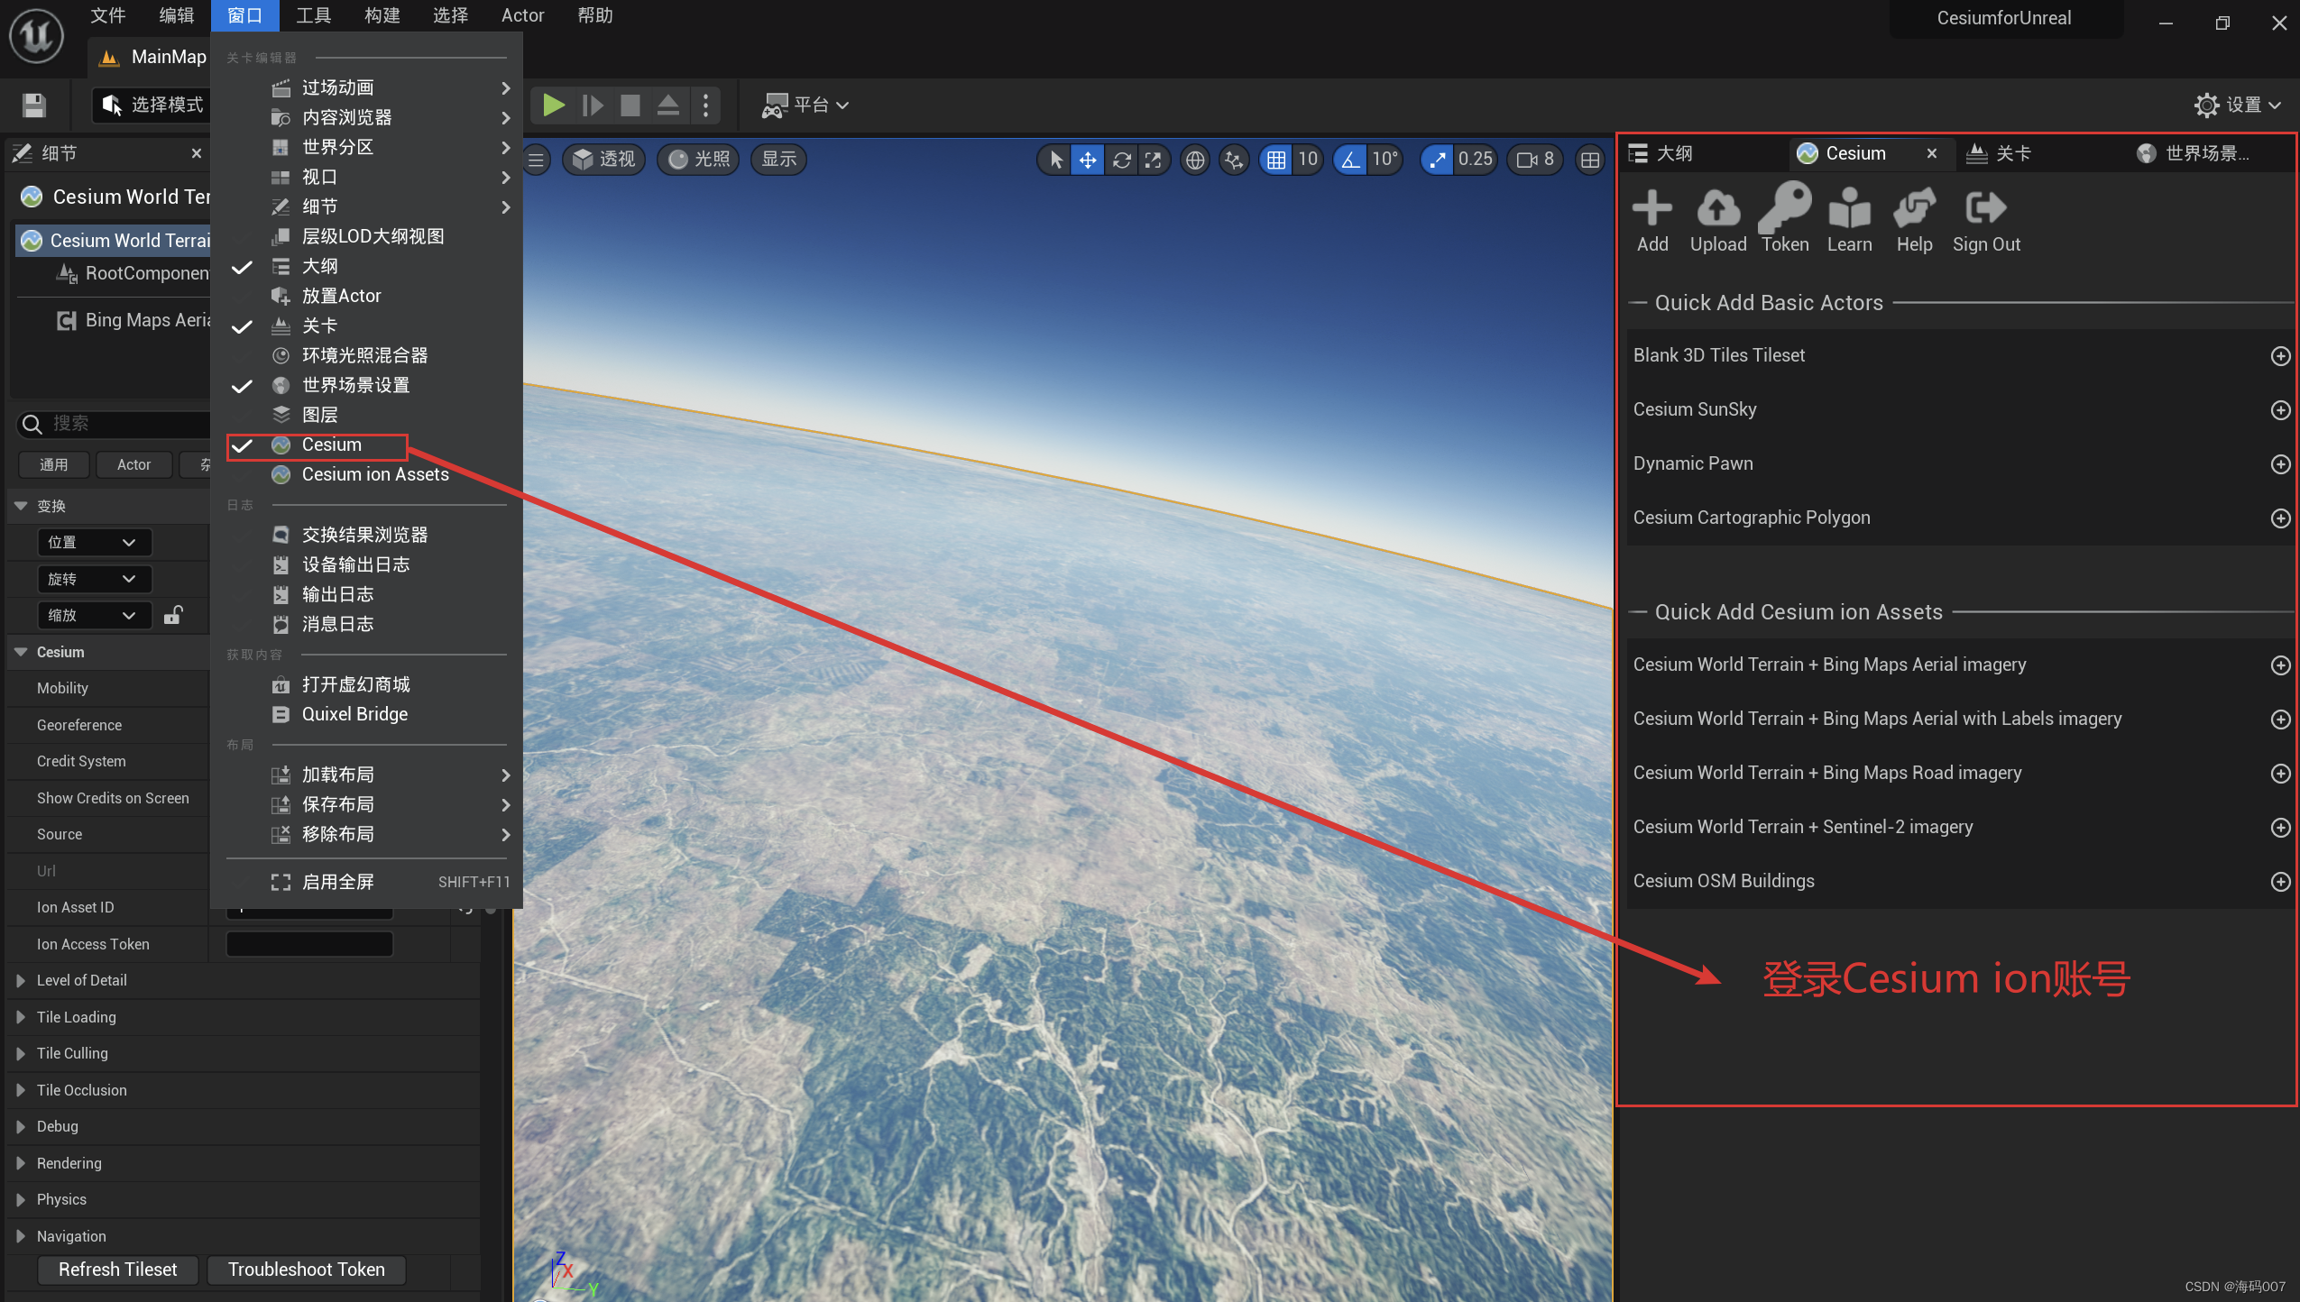Screen dimensions: 2300x1302
Task: Toggle the scale lock icon in Transform
Action: [x=172, y=615]
